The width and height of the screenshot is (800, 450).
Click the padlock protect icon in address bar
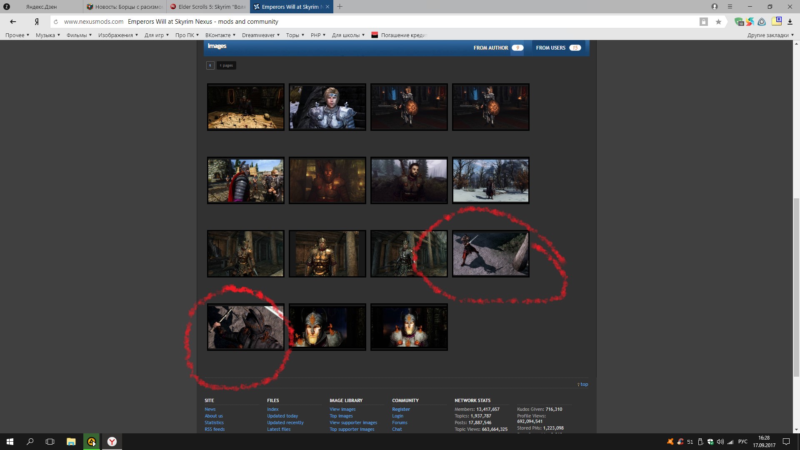coord(704,22)
